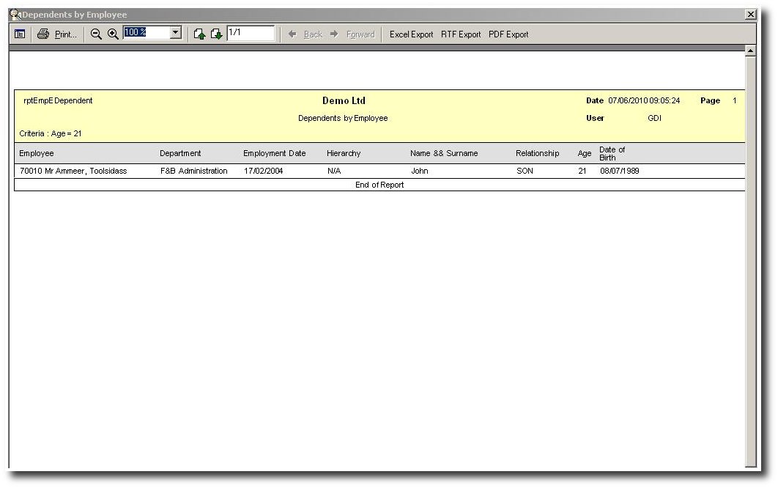Open the zoom percentage dropdown arrow
778x488 pixels.
pyautogui.click(x=176, y=33)
